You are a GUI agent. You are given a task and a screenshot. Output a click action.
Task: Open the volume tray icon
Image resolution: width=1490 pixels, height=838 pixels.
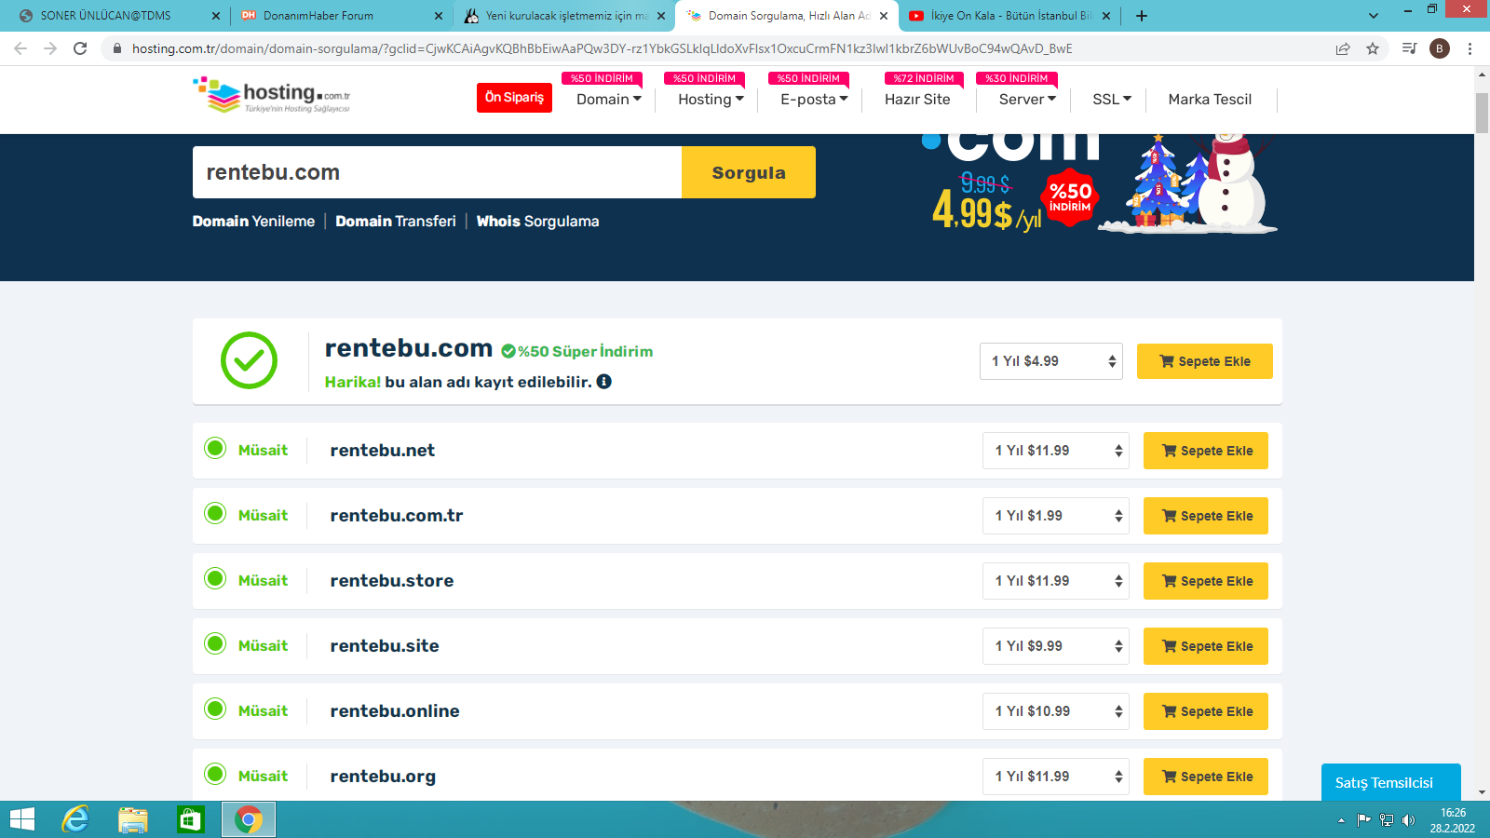[x=1408, y=820]
